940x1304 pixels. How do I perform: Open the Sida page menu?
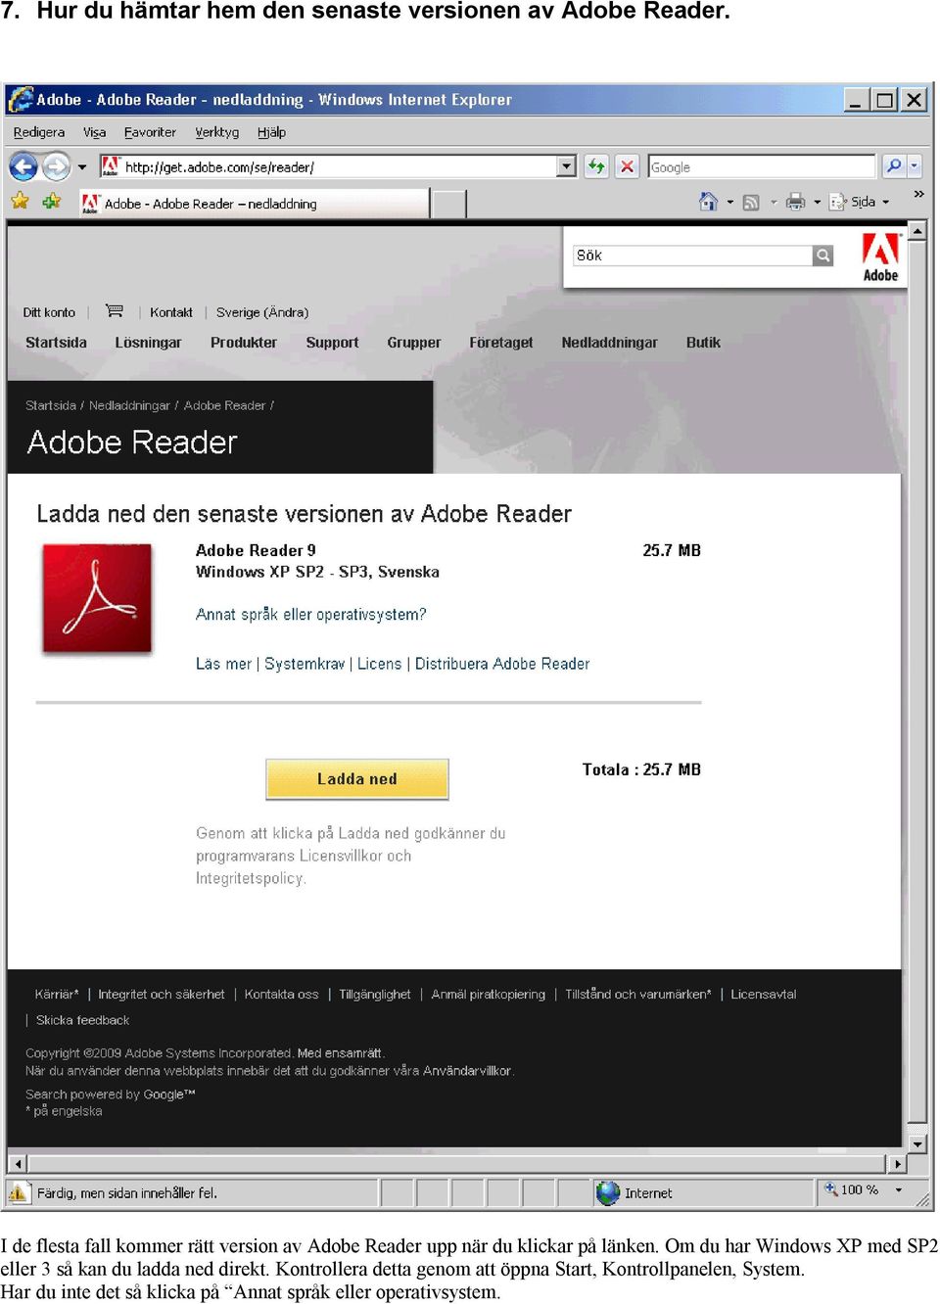[860, 202]
